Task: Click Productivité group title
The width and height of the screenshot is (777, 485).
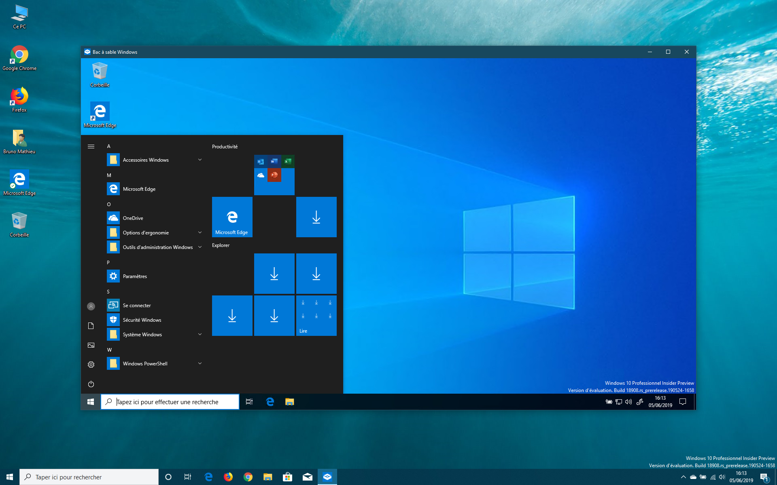Action: tap(225, 147)
